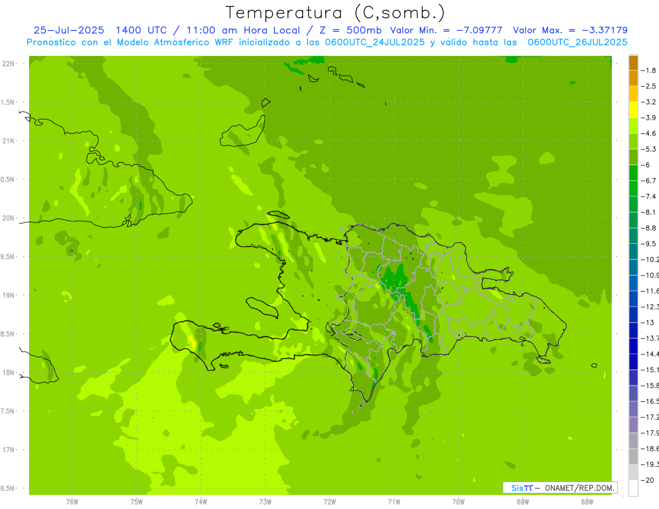
Task: Click the '19N' latitude label
Action: pyautogui.click(x=8, y=295)
